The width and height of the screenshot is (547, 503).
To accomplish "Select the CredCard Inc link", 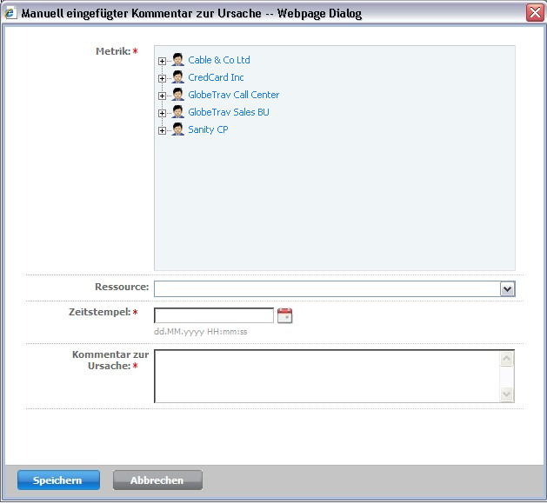I will coord(216,77).
